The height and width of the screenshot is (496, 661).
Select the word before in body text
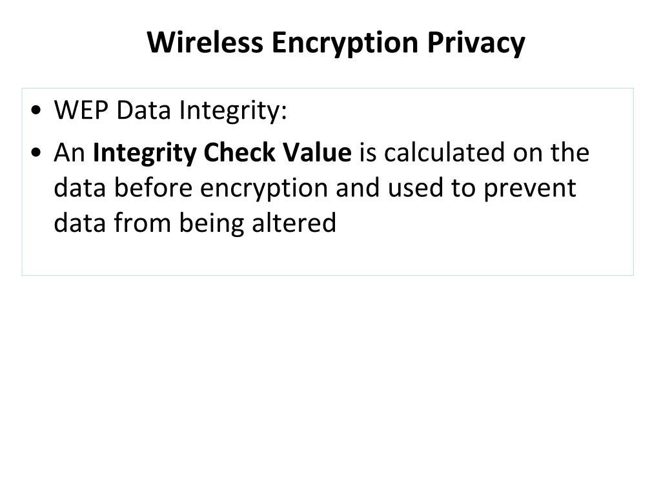154,188
